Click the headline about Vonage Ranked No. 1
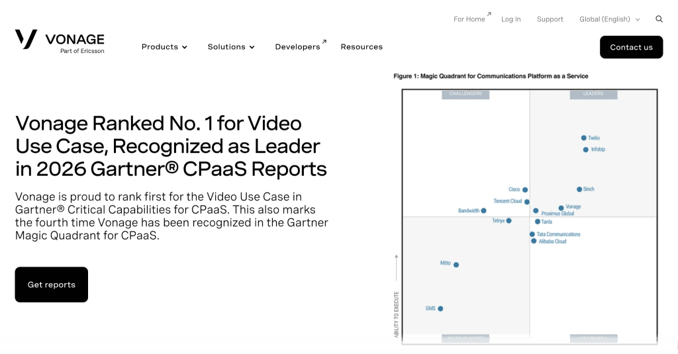The image size is (678, 354). (x=171, y=146)
